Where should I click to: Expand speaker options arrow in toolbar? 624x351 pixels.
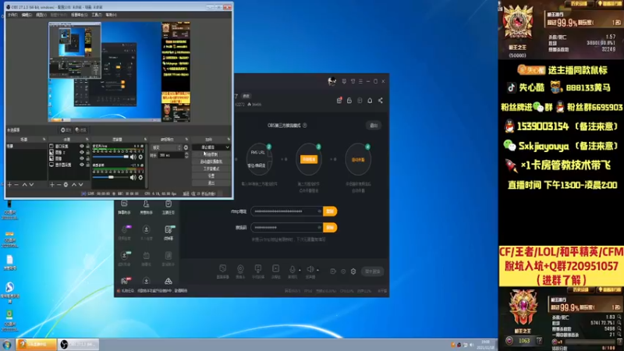[x=317, y=270]
